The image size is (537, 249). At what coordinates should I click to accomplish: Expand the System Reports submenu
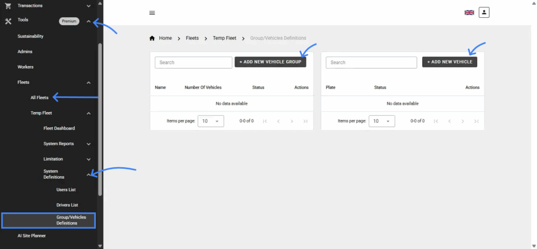[89, 144]
